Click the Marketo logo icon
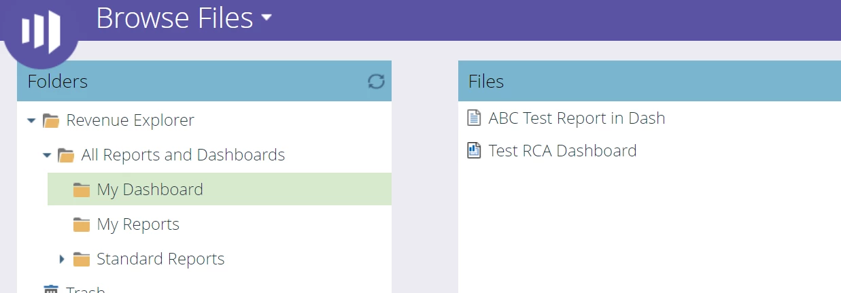The width and height of the screenshot is (841, 293). click(x=41, y=31)
